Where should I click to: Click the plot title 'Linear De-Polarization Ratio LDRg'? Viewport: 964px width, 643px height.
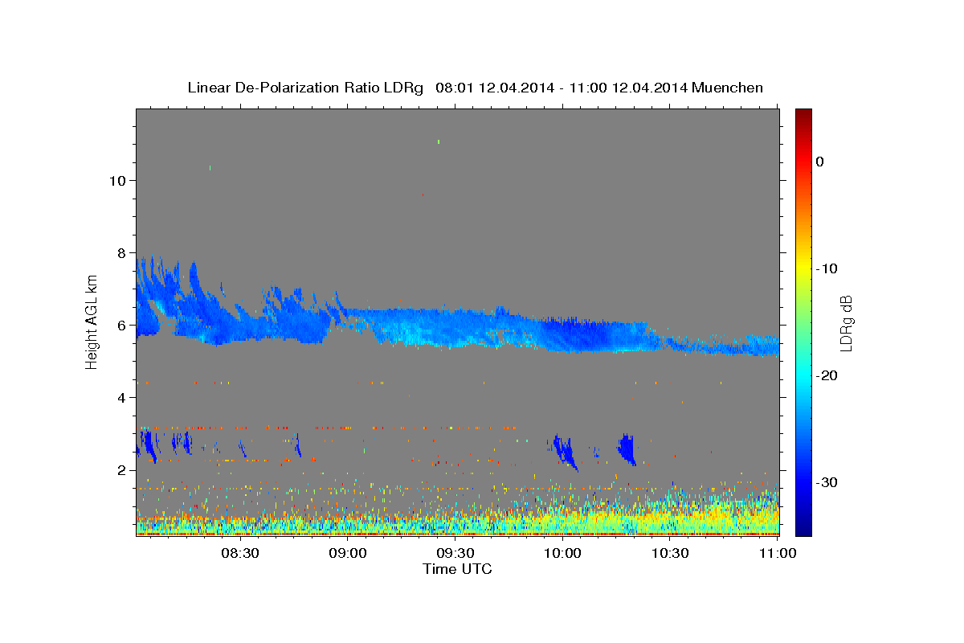coord(304,88)
